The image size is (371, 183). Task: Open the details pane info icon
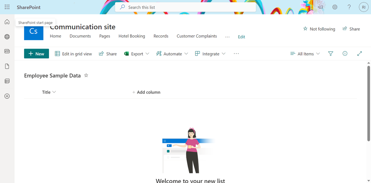[345, 54]
